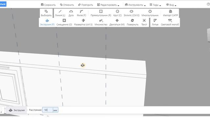
Task: Click the view cube at right edge
Action: point(209,35)
